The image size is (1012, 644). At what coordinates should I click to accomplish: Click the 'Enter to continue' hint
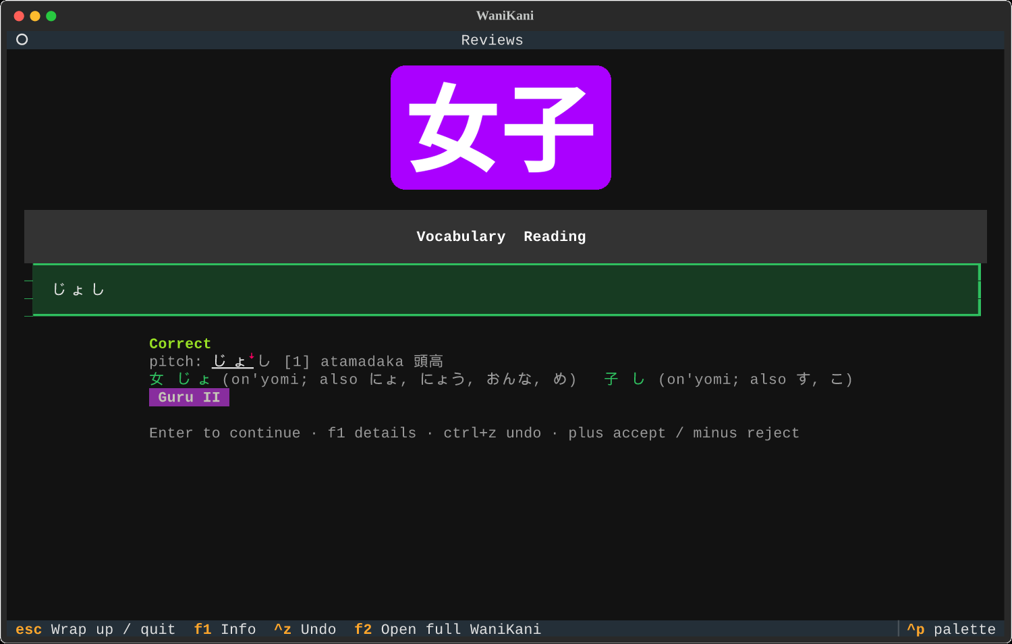(225, 433)
